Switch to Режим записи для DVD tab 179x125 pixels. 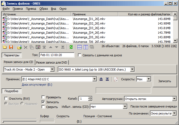point(52,63)
